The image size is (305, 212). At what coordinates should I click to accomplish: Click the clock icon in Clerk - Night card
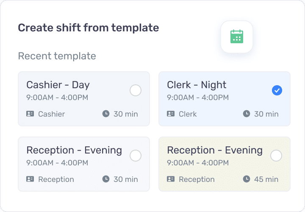[x=247, y=114]
